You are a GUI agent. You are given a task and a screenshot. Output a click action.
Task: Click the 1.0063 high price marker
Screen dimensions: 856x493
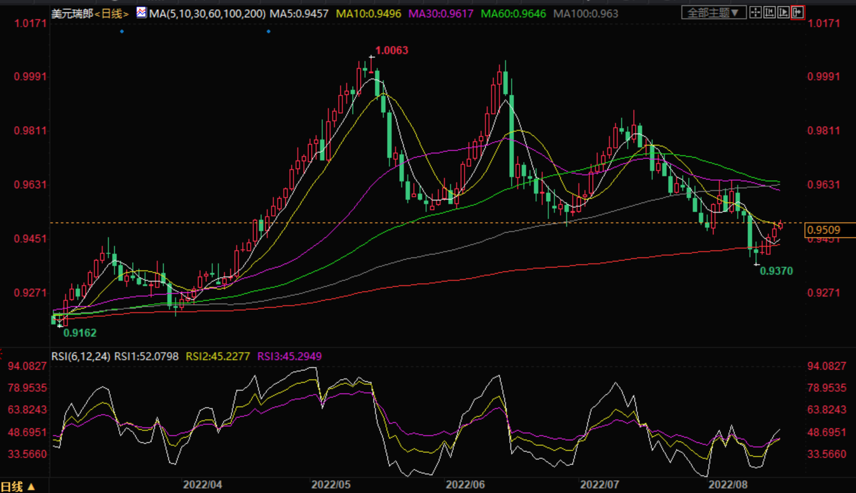point(392,51)
